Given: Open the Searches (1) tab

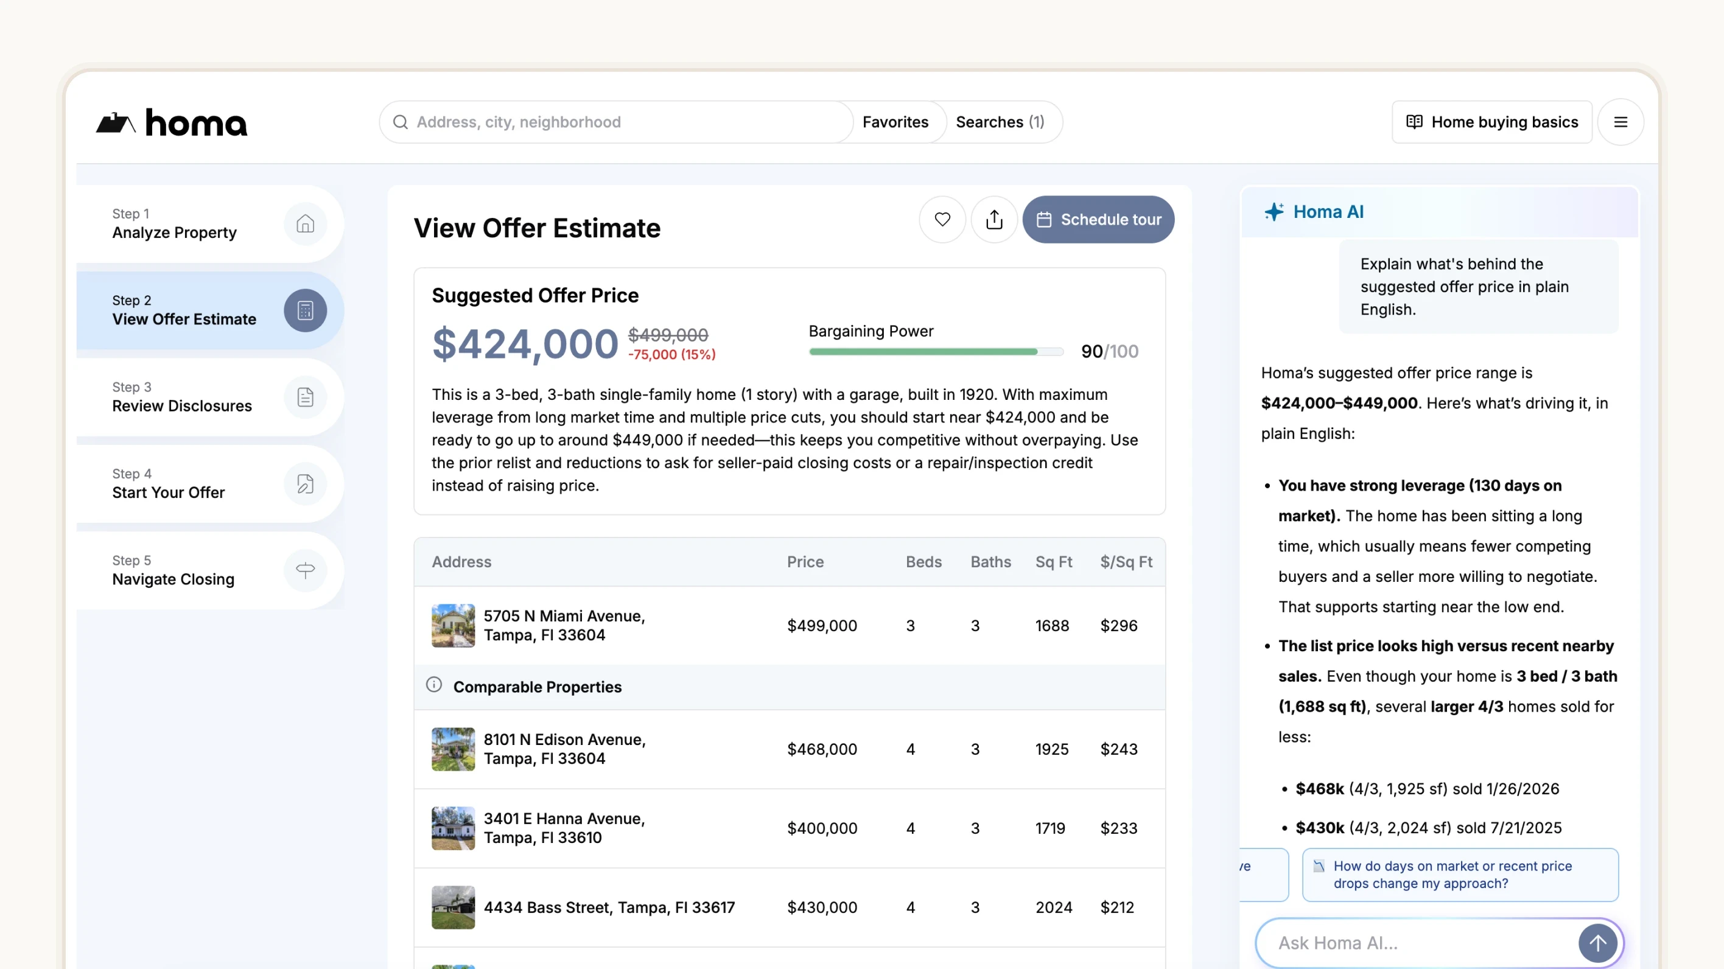Looking at the screenshot, I should click(x=999, y=122).
